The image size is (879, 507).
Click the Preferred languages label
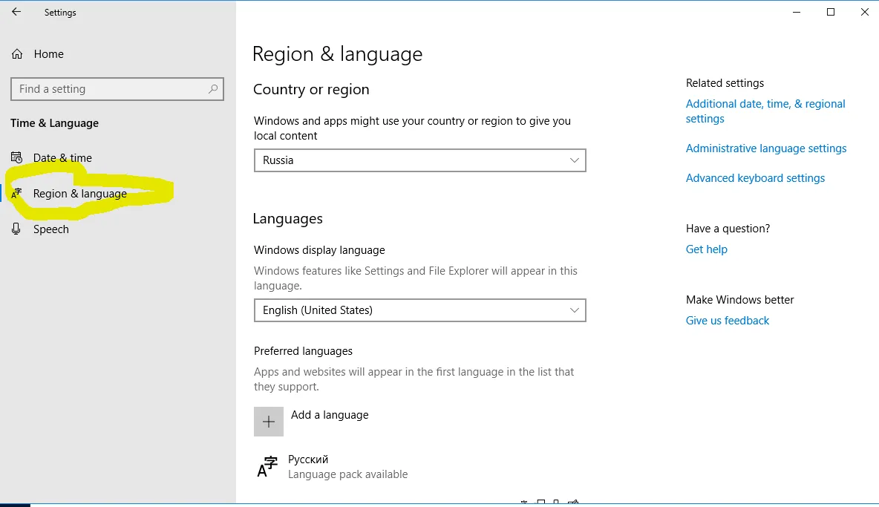click(x=303, y=351)
